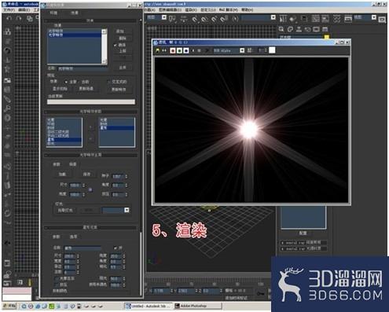Click the Redo arrow in 3ds Max toolbar

pyautogui.click(x=19, y=18)
